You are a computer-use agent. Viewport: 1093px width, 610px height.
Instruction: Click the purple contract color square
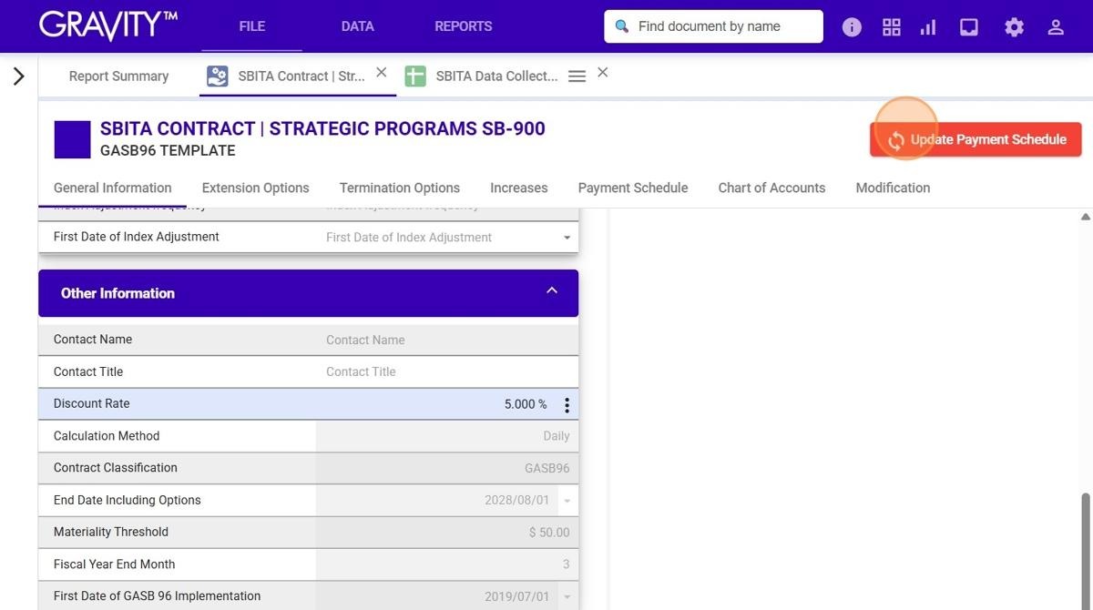(73, 139)
